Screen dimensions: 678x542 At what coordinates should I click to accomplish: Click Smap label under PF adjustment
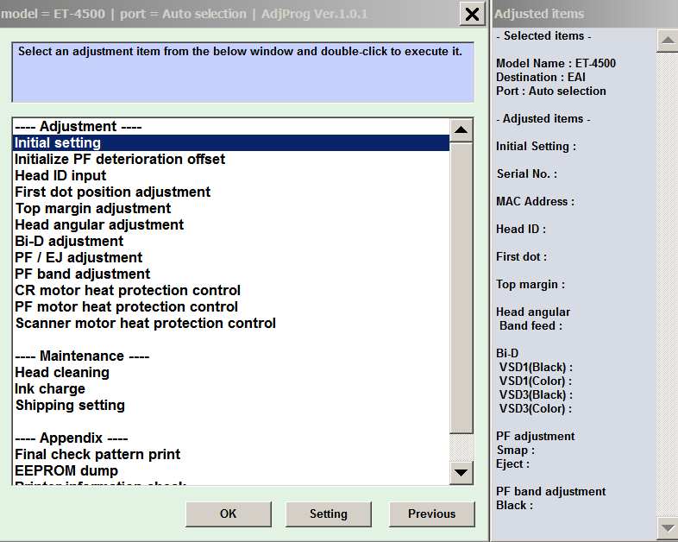516,451
